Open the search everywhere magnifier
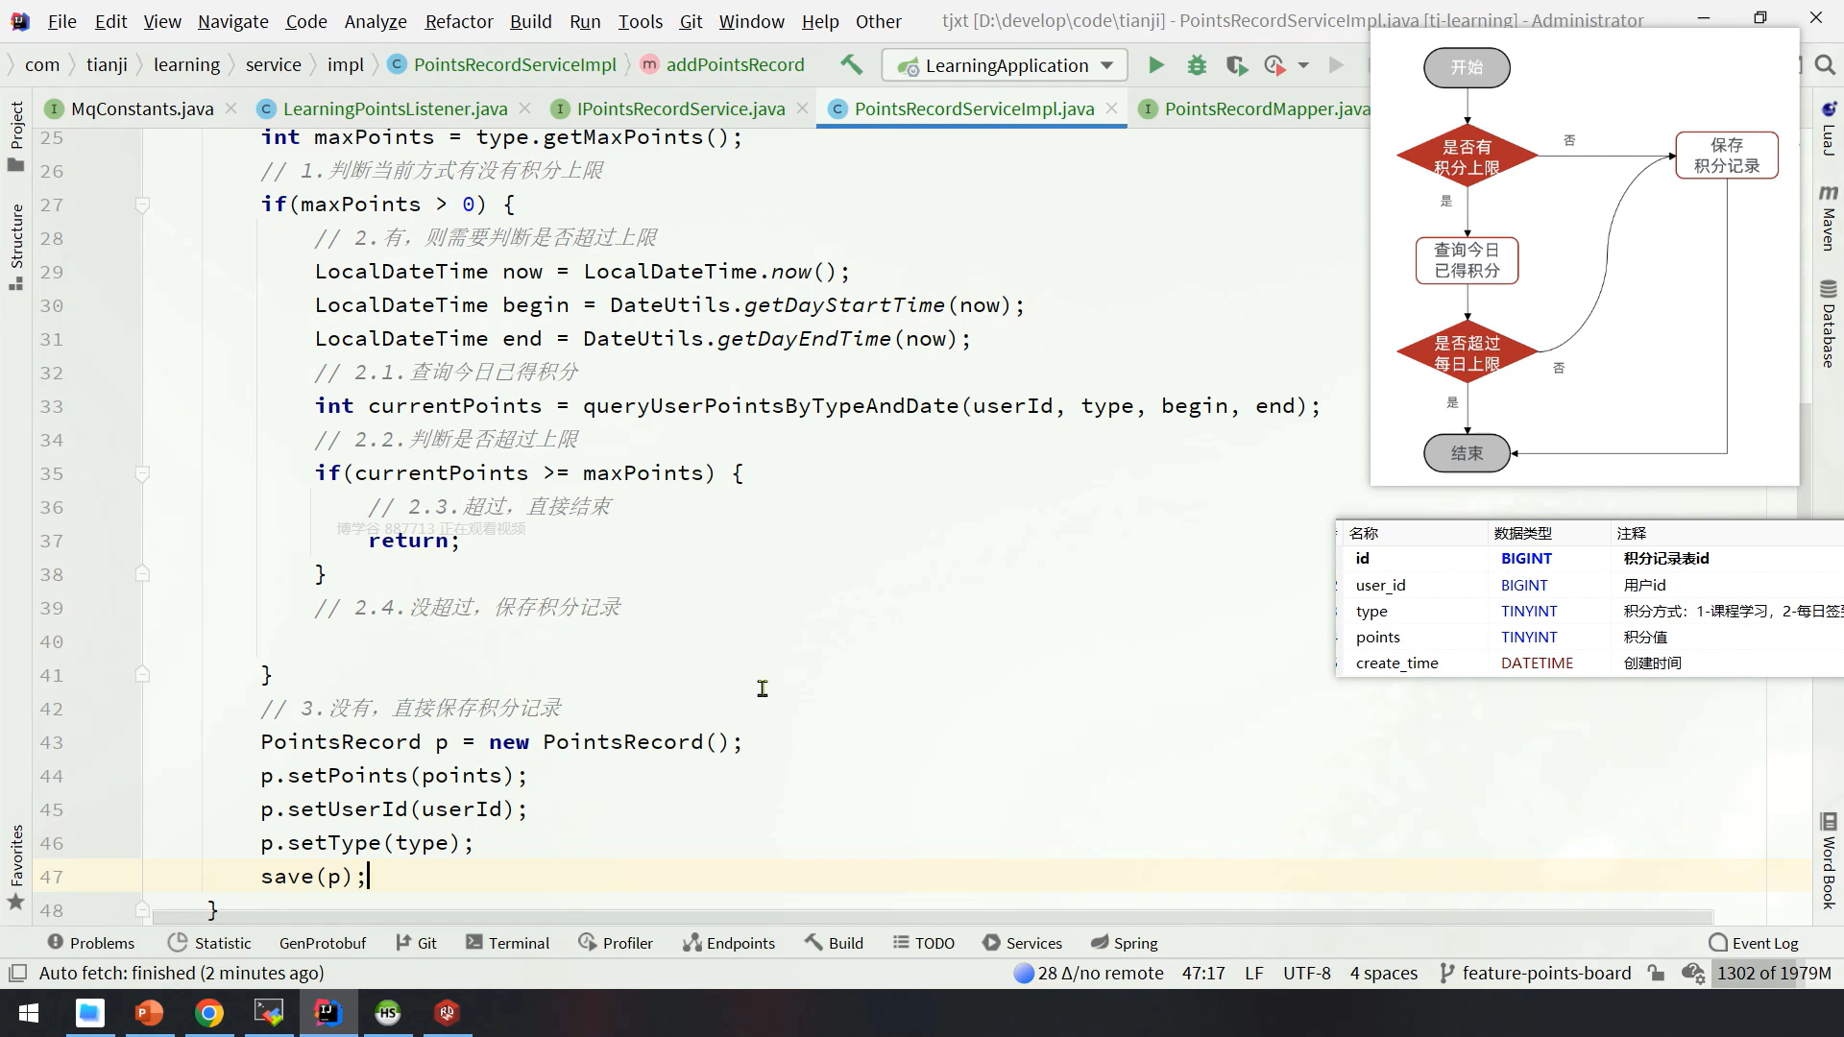 point(1825,65)
